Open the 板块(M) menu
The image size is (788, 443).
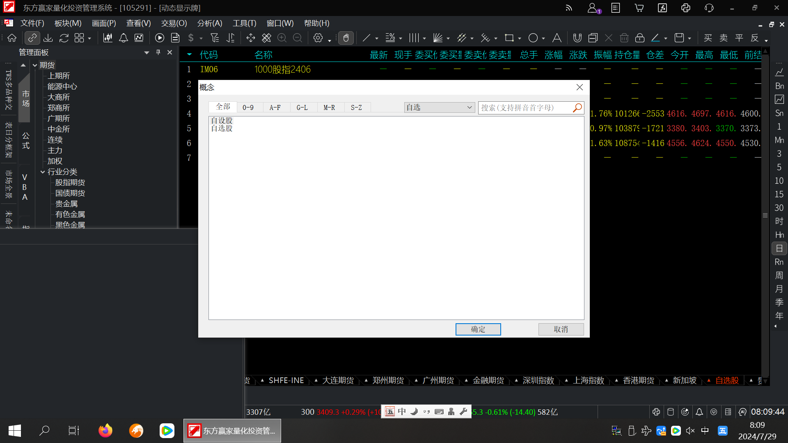68,23
